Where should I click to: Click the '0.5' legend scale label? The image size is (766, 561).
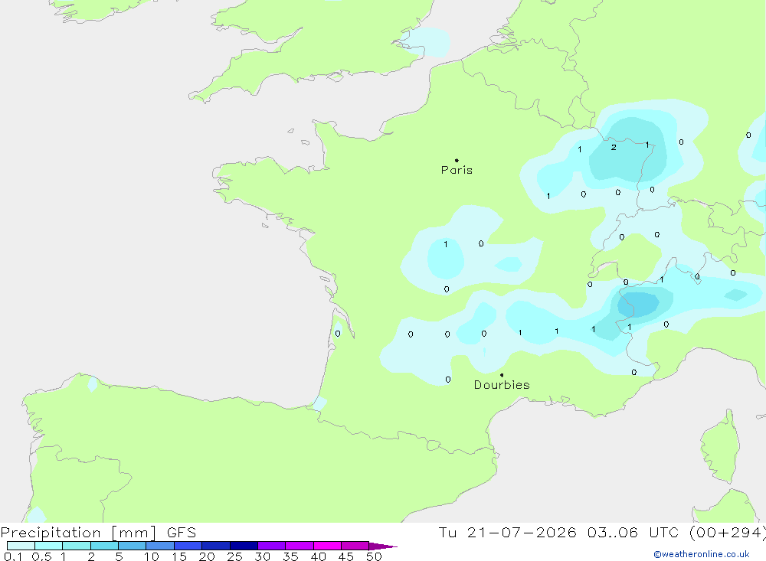(41, 556)
